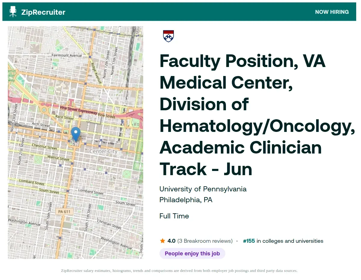This screenshot has width=361, height=280.
Task: Click the ZipRecruiter brand name
Action: click(x=43, y=12)
